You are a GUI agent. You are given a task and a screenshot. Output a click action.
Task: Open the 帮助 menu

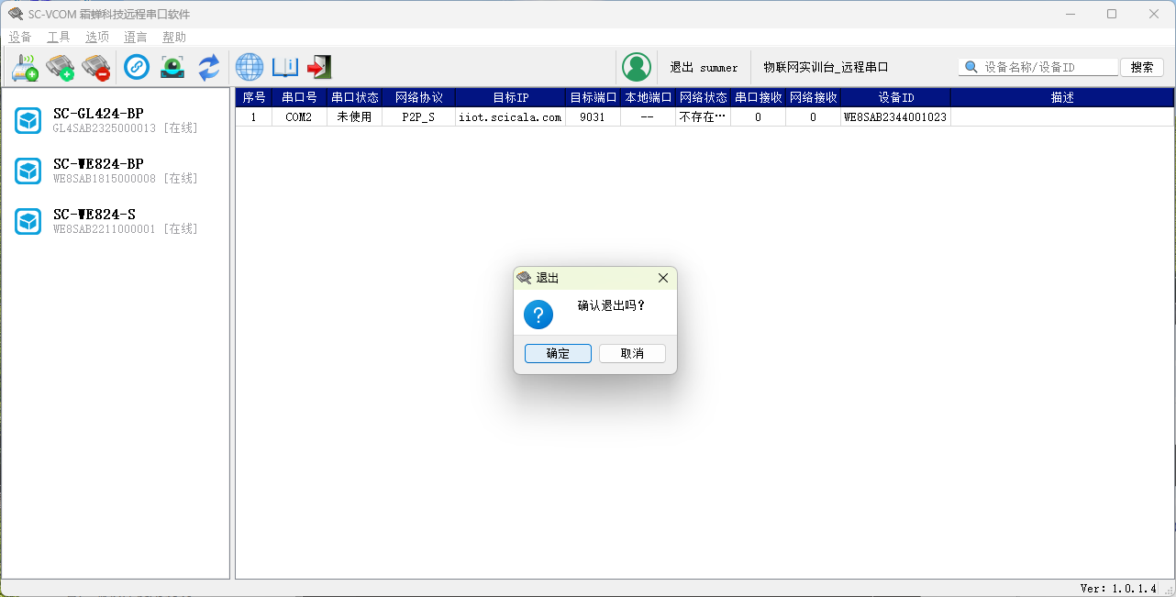coord(174,38)
